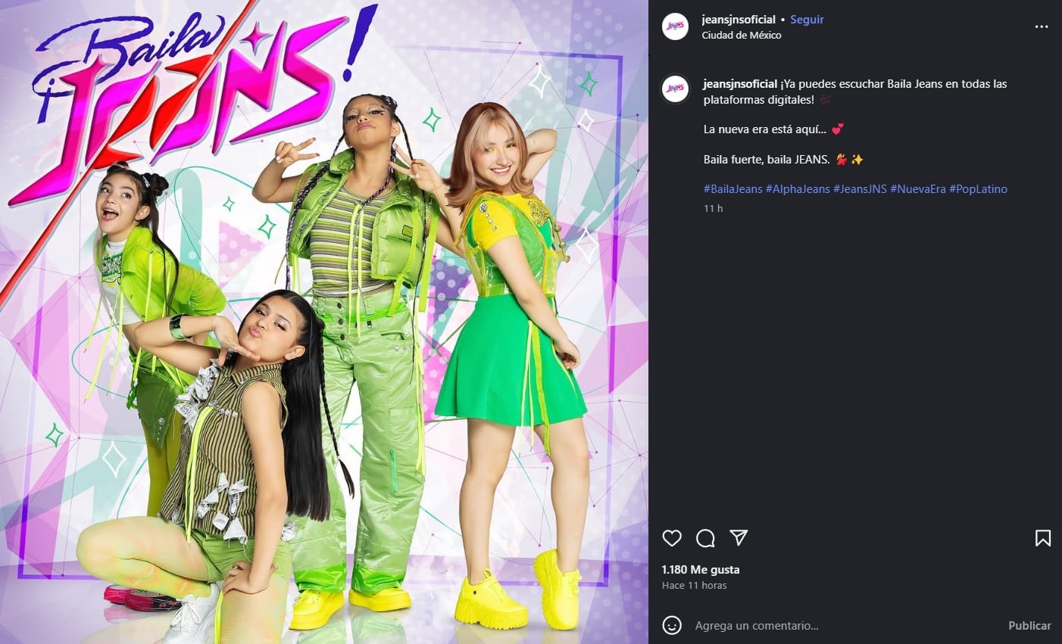Open jeansjnsoficial username in post header
Image resolution: width=1062 pixels, height=644 pixels.
pos(739,20)
